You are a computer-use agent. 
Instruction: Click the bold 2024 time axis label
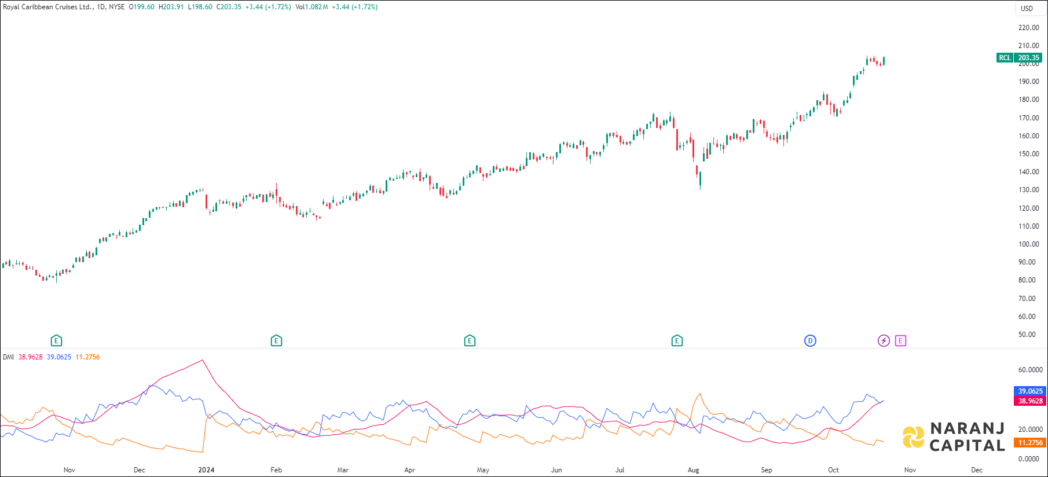(206, 469)
